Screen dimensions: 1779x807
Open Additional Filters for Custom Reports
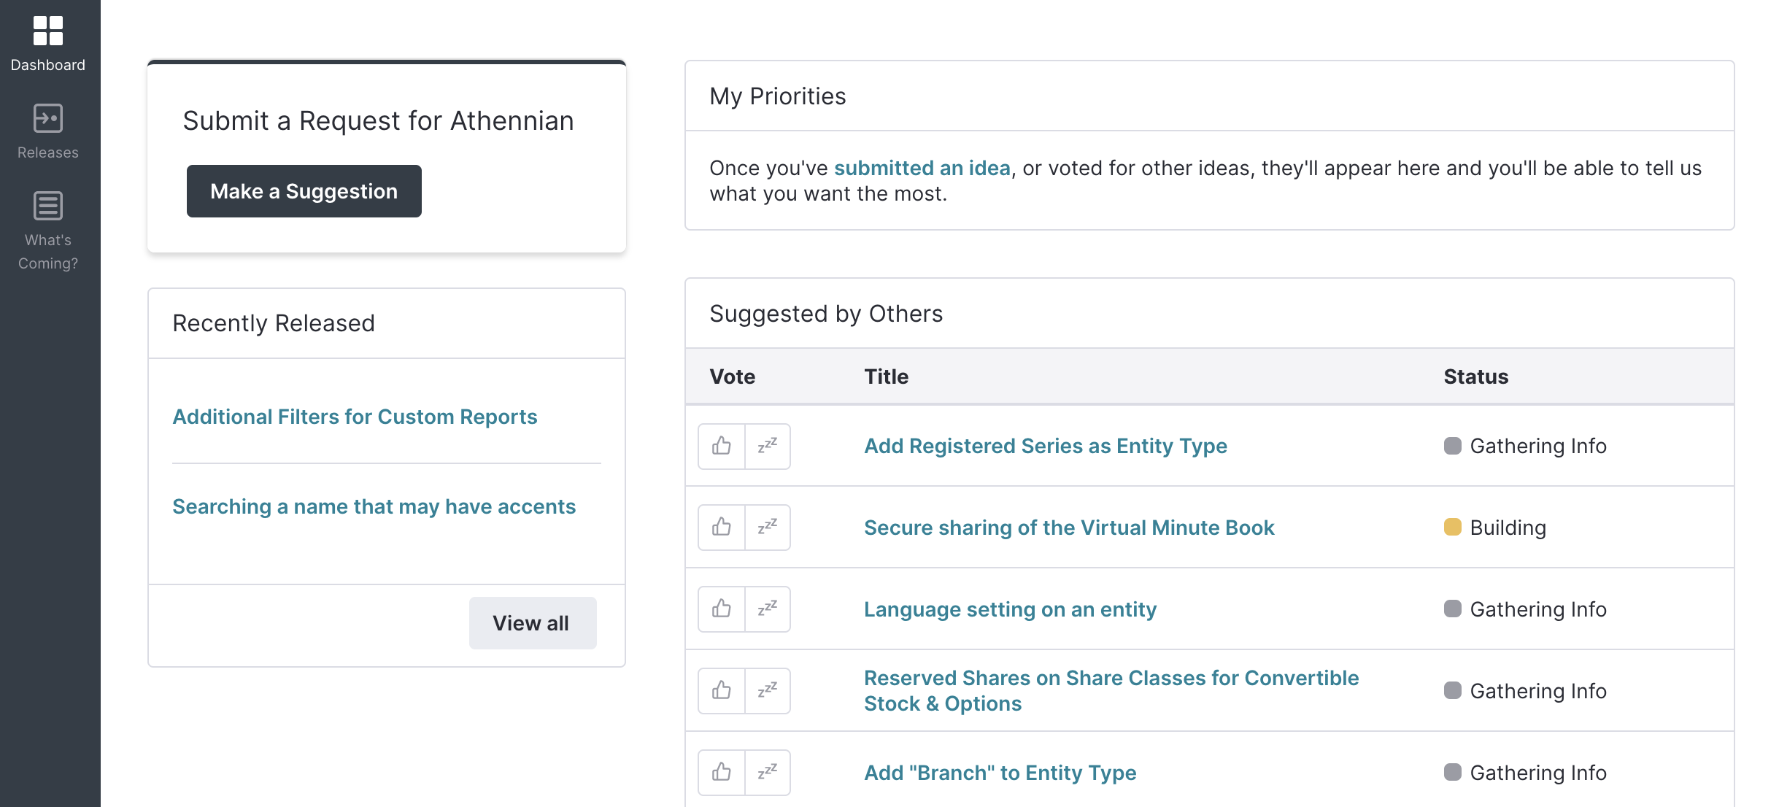pyautogui.click(x=355, y=417)
